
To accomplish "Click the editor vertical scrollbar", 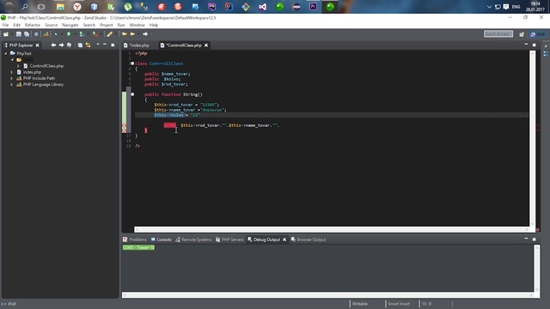I will [x=533, y=138].
